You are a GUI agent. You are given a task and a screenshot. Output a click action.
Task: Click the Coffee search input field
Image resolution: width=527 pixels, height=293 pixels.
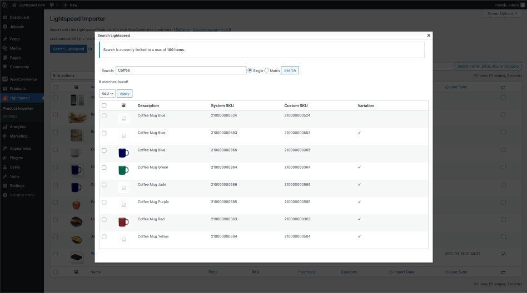181,70
